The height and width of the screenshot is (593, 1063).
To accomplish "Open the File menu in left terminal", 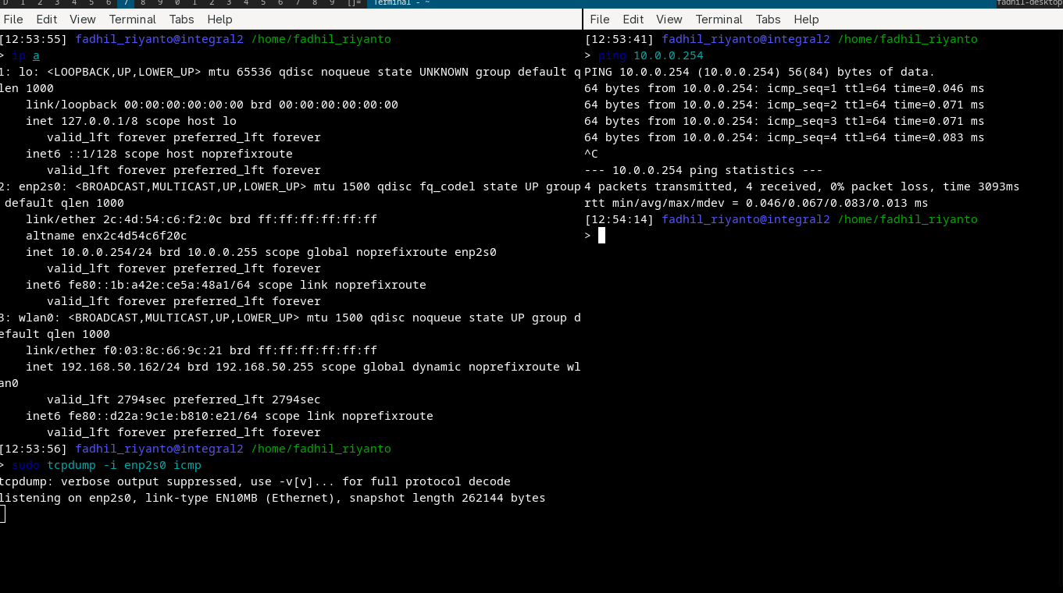I will pyautogui.click(x=13, y=19).
